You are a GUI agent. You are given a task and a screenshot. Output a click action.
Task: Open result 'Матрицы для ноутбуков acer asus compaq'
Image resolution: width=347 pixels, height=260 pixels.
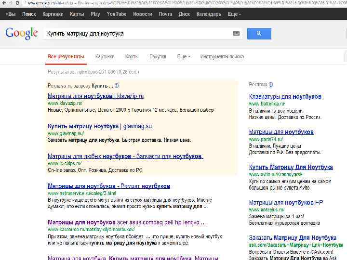pos(127,222)
